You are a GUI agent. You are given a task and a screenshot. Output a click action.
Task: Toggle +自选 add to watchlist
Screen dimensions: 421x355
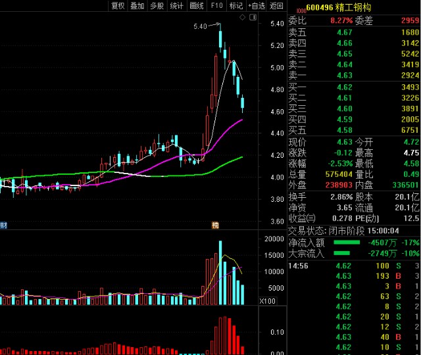256,6
